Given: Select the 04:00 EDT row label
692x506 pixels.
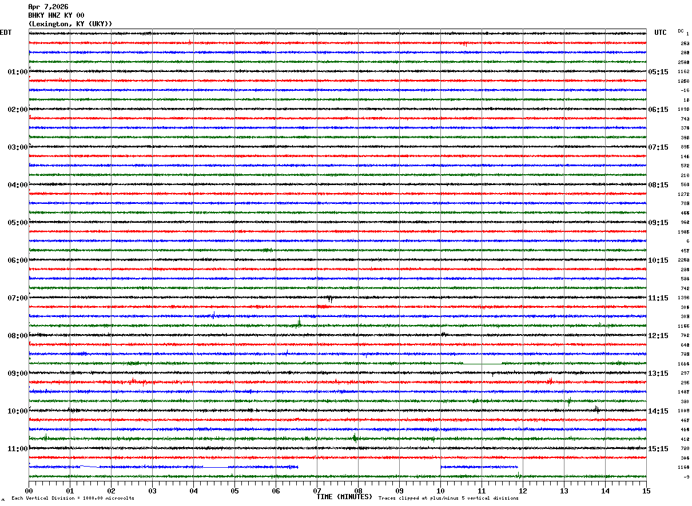Looking at the screenshot, I should [x=18, y=185].
